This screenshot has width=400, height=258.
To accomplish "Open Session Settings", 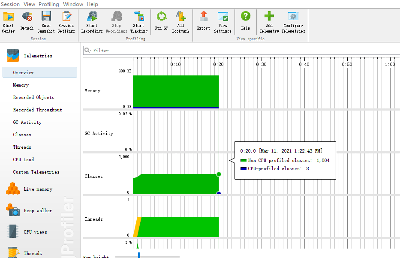I will (66, 22).
